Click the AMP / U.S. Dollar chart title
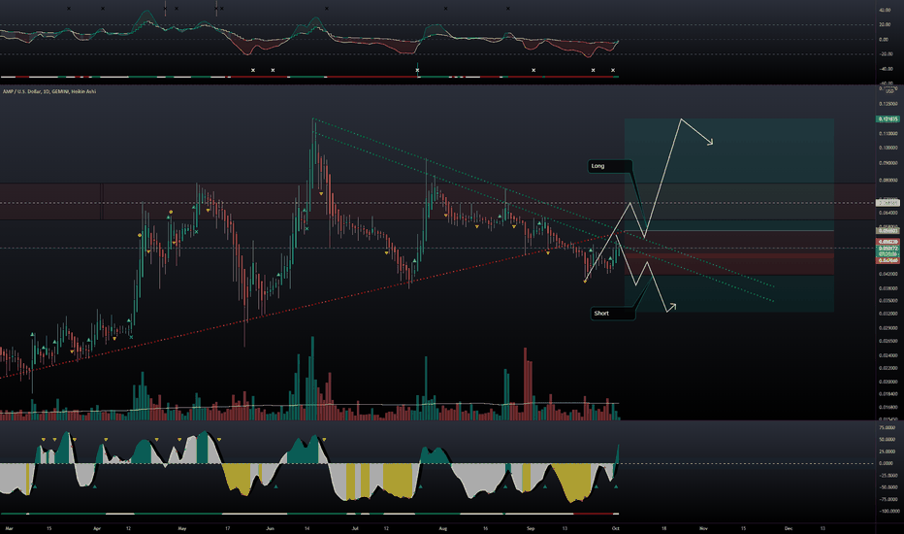904x534 pixels. pyautogui.click(x=49, y=92)
